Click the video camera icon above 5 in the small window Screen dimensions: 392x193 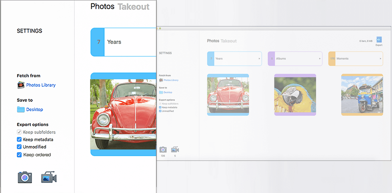tap(175, 150)
